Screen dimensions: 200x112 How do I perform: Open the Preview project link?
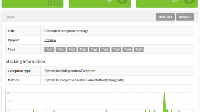point(50,40)
